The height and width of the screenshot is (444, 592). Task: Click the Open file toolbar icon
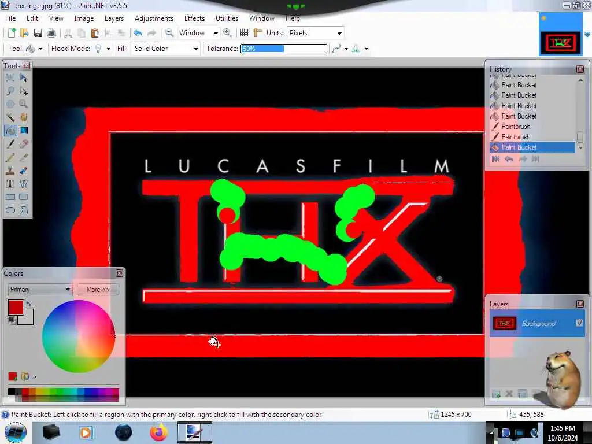(24, 33)
